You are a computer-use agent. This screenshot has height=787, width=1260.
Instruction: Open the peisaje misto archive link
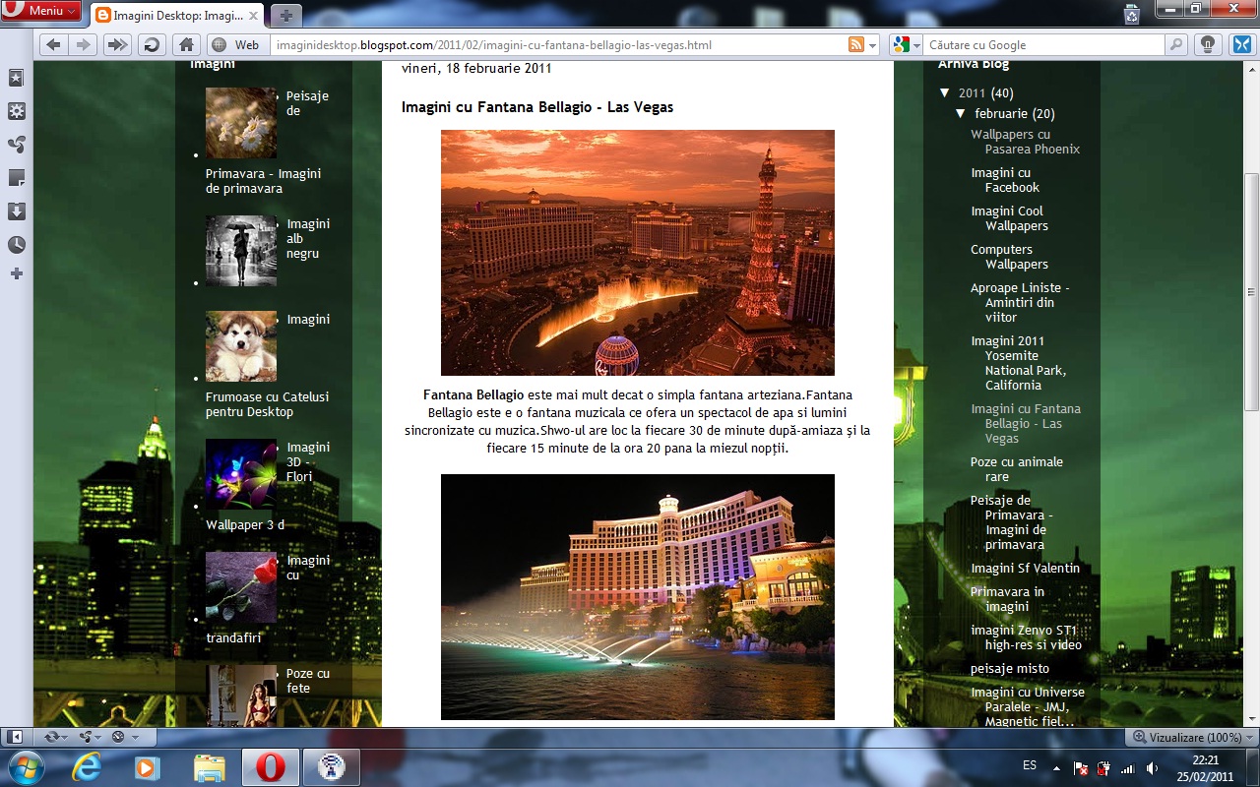pos(1010,668)
